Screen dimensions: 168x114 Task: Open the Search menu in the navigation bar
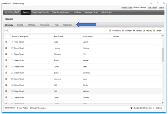[26, 12]
